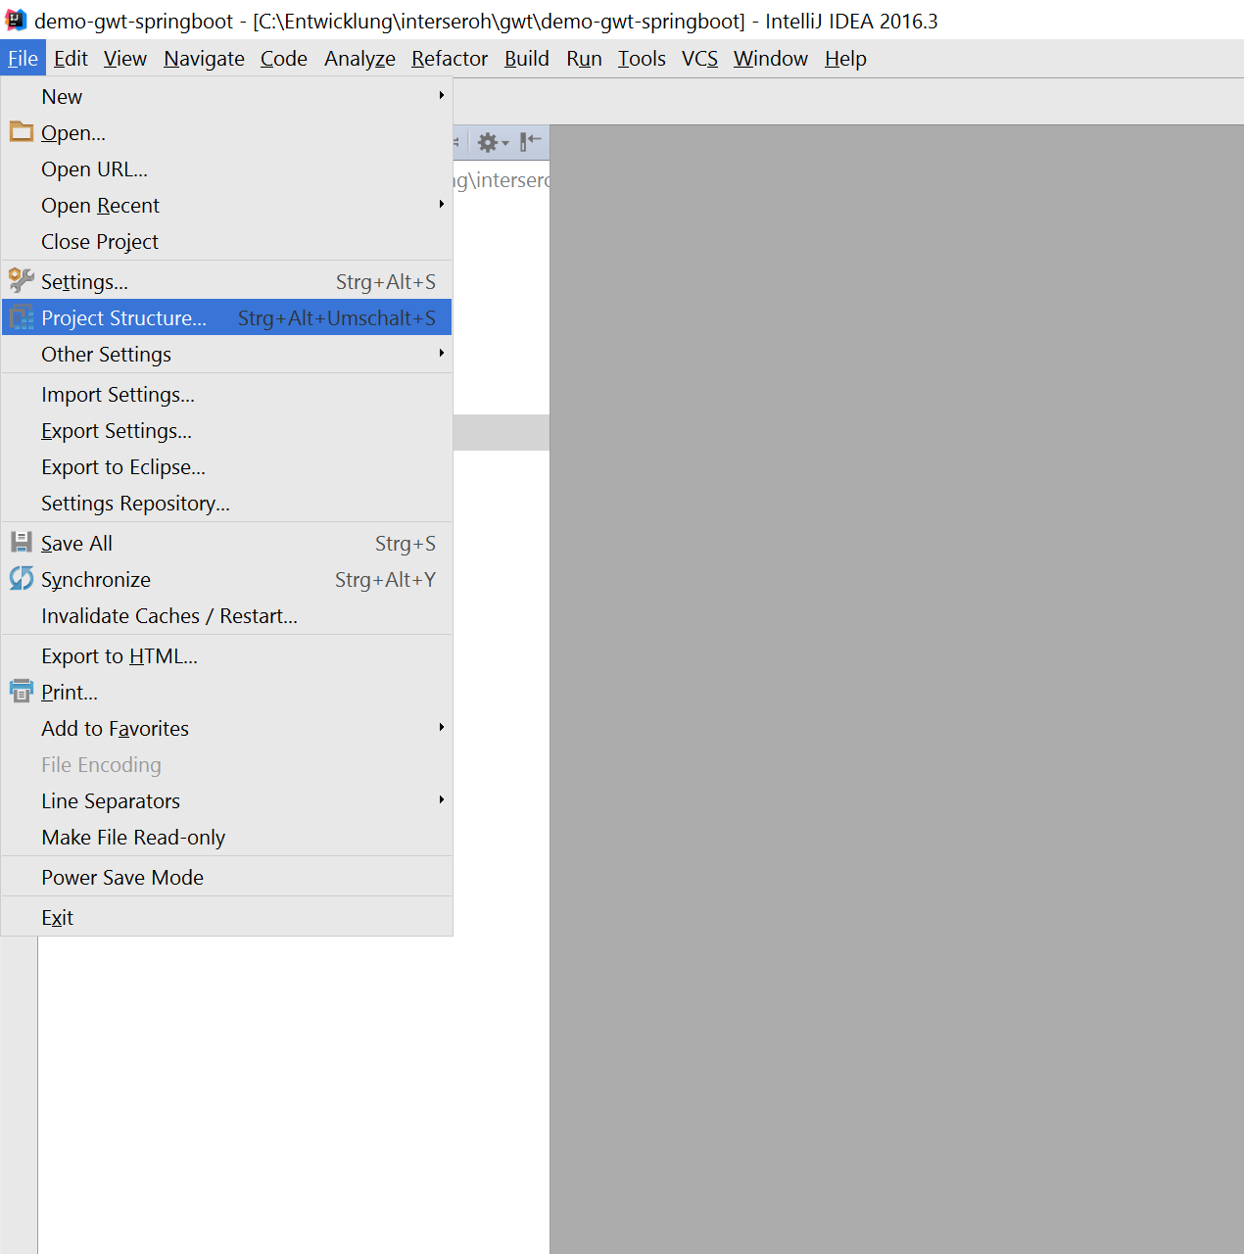Choose Make File Read-only
This screenshot has width=1244, height=1254.
[227, 837]
